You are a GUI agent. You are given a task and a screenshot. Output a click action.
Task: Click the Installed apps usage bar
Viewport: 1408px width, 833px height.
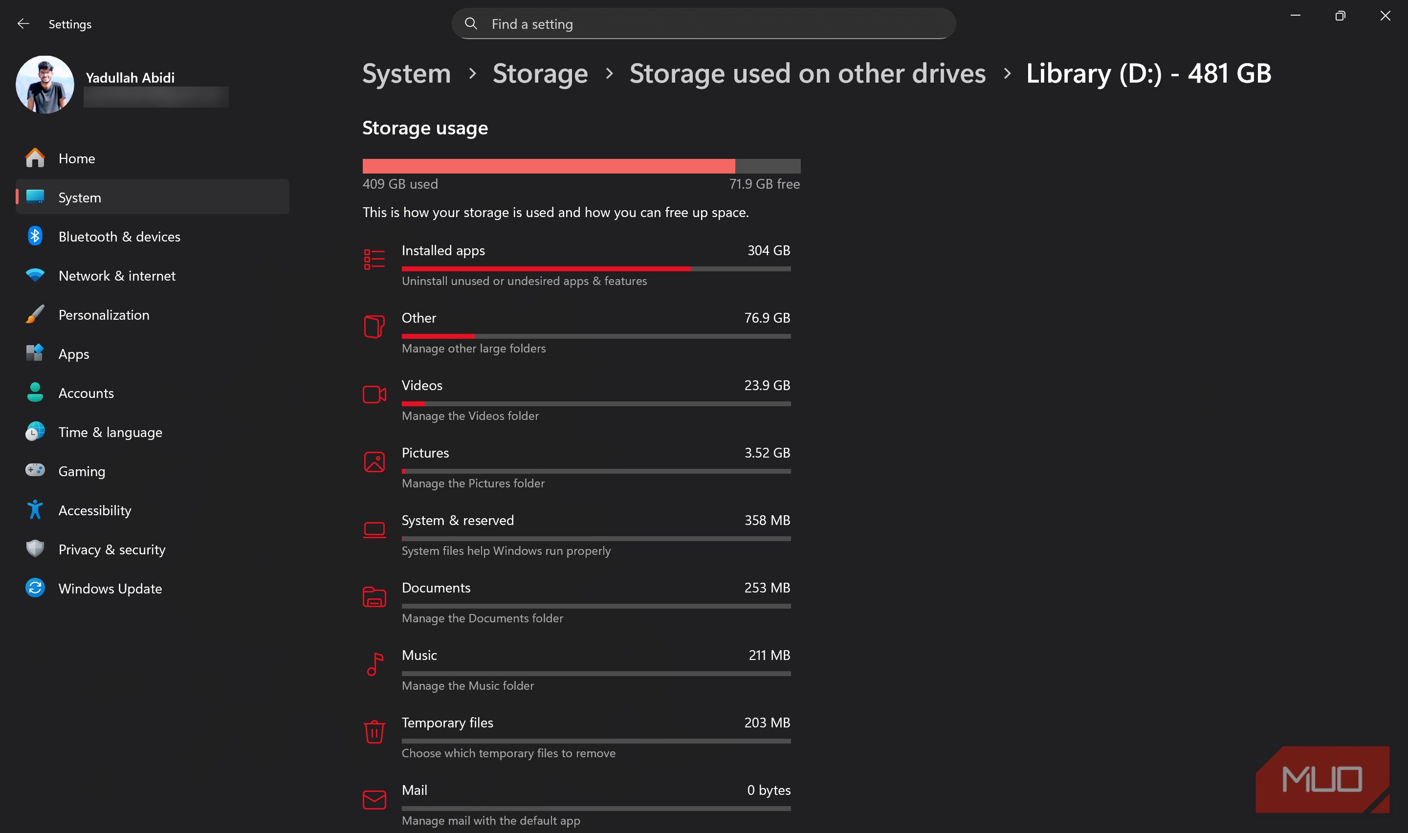tap(596, 269)
